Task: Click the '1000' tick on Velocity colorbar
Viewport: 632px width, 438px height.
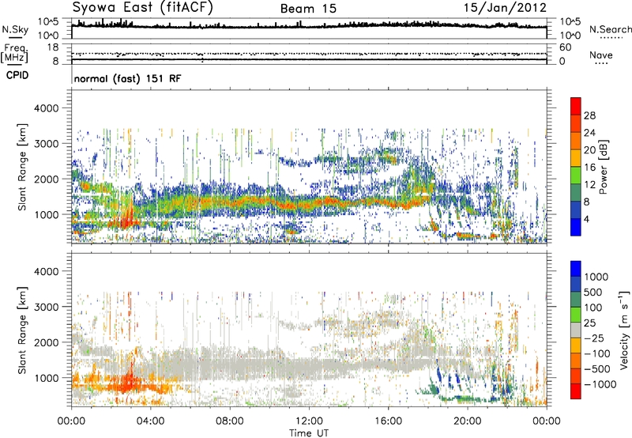Action: click(x=596, y=277)
